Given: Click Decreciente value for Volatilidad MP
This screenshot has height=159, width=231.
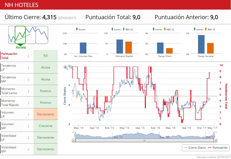Looking at the screenshot, I should [x=45, y=149].
